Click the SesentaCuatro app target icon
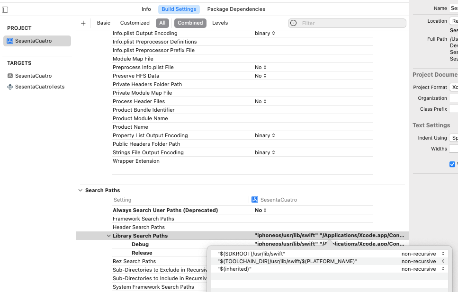 coord(10,76)
